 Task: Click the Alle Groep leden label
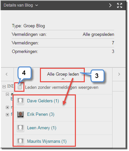[63, 74]
